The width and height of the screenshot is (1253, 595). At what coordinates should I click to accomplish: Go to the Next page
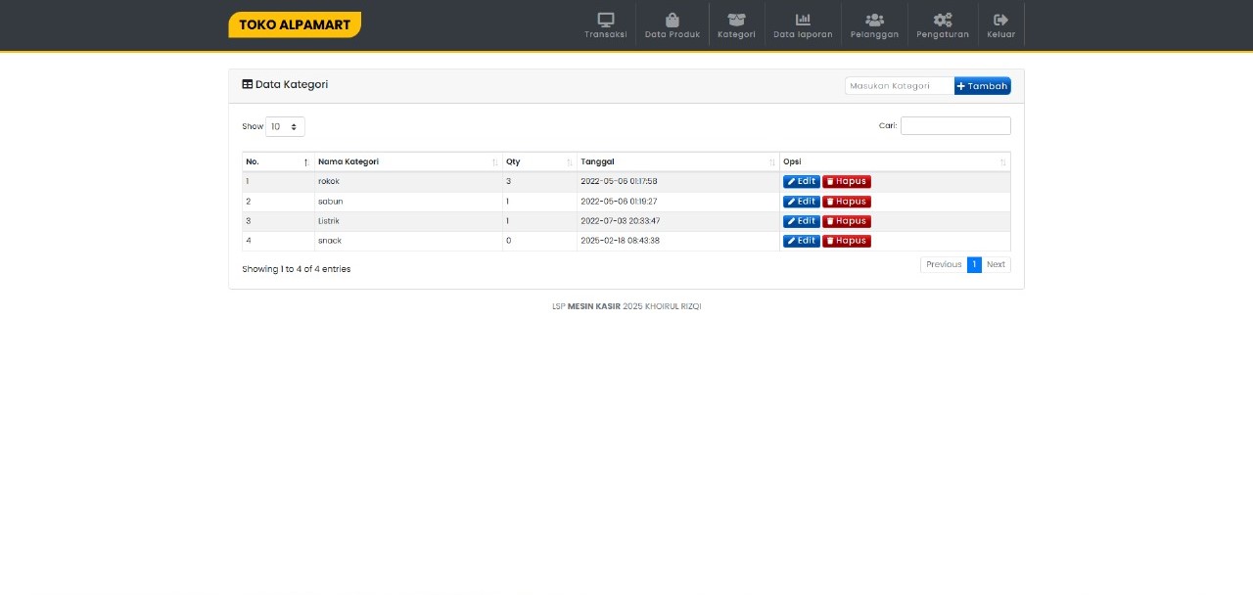pyautogui.click(x=996, y=265)
